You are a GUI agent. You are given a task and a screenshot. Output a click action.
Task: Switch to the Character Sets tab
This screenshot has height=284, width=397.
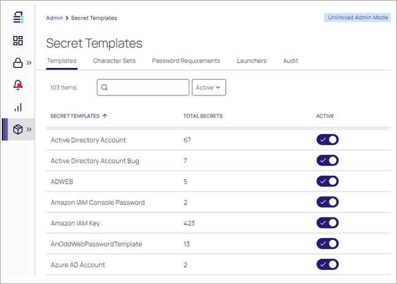tap(114, 61)
